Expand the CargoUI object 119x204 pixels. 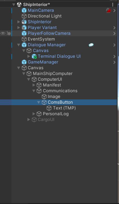pyautogui.click(x=29, y=120)
